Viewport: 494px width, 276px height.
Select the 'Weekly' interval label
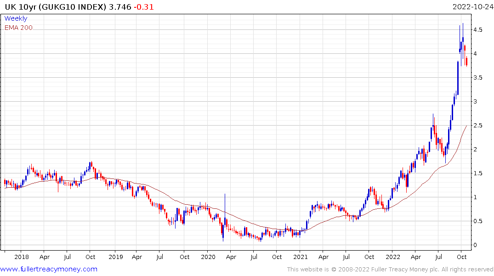(16, 18)
